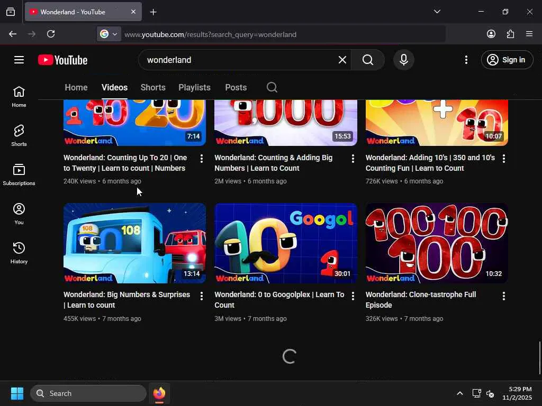Click the muted volume tray icon
This screenshot has width=542, height=406.
coord(490,393)
